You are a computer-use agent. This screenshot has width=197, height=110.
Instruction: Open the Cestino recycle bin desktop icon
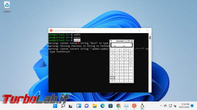tap(7, 7)
